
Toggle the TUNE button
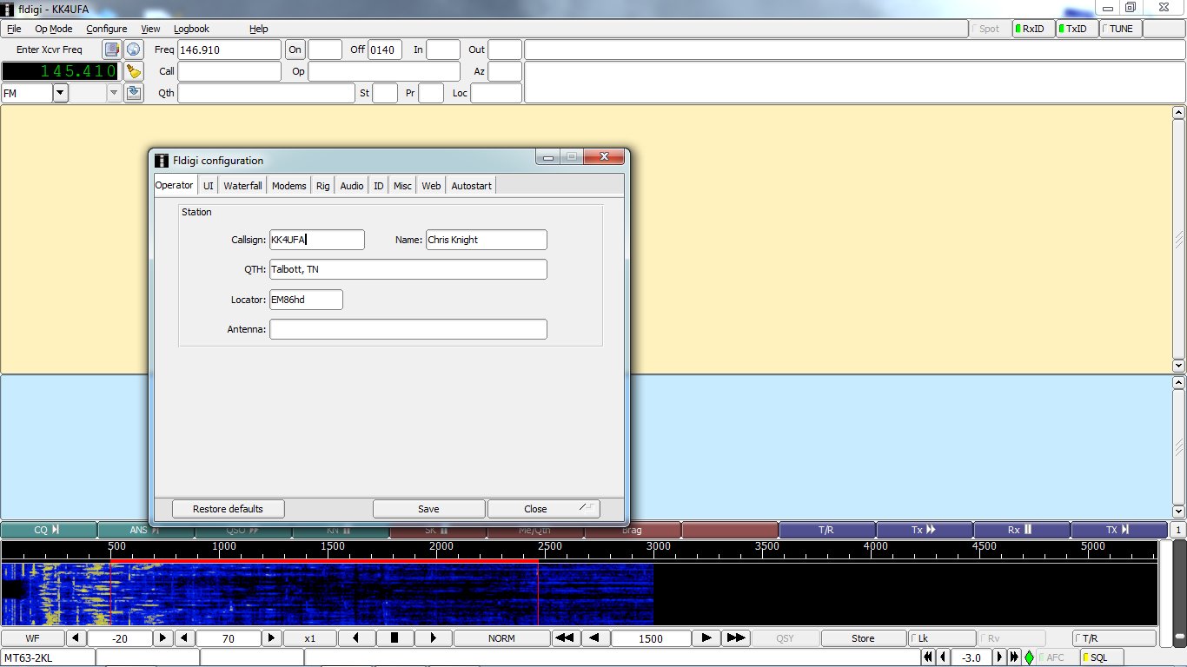click(x=1120, y=29)
